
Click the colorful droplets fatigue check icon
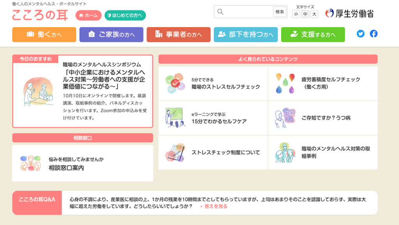coord(284,83)
